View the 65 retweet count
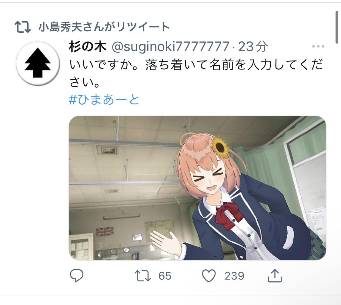The width and height of the screenshot is (341, 305). click(165, 276)
